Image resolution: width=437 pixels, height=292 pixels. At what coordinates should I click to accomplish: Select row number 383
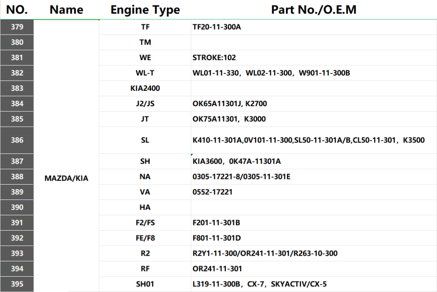(x=17, y=88)
